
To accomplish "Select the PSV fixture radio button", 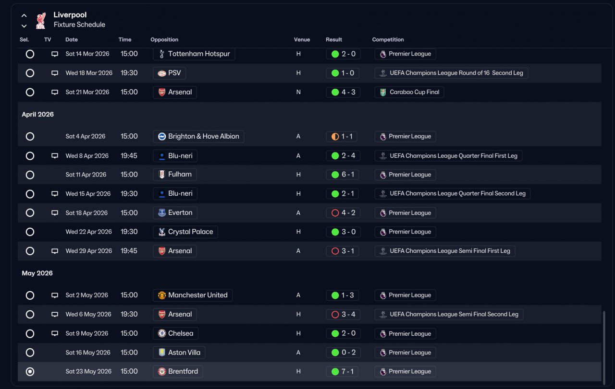I will (x=30, y=73).
